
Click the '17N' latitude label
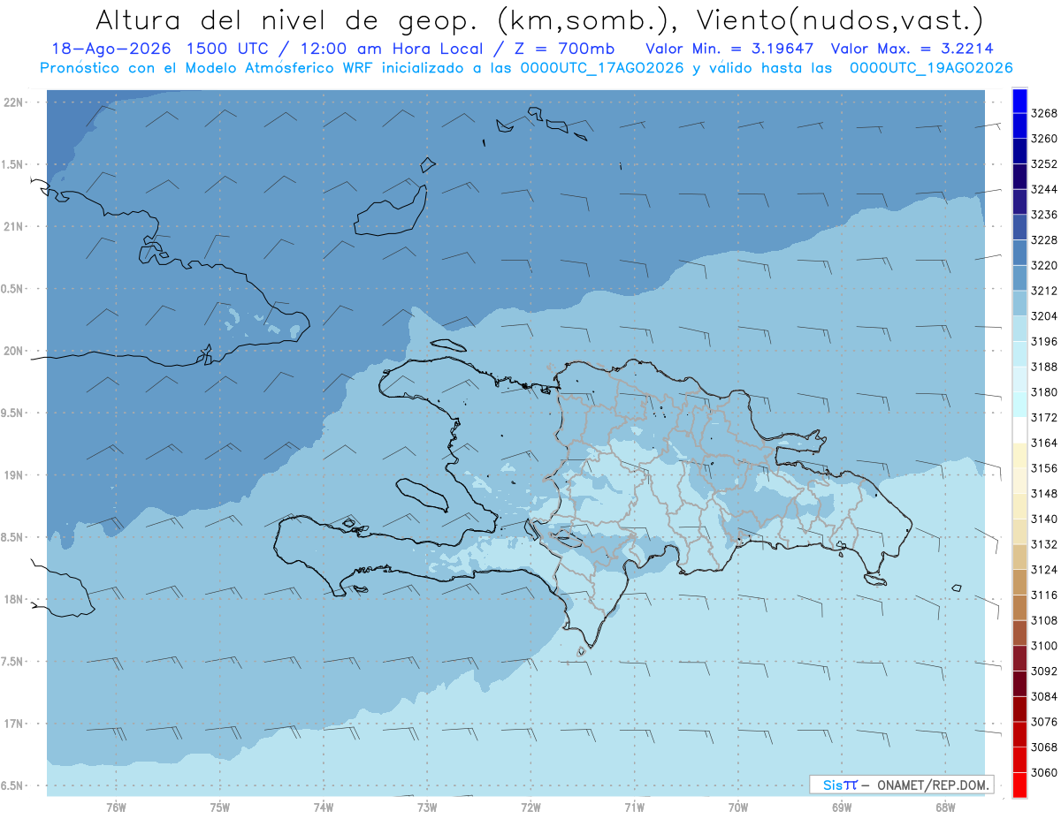12,724
